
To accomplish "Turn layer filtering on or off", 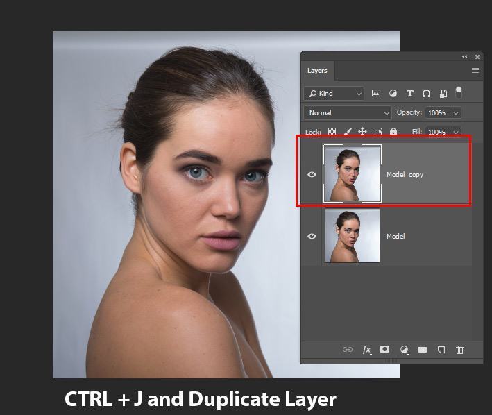I will (x=459, y=92).
